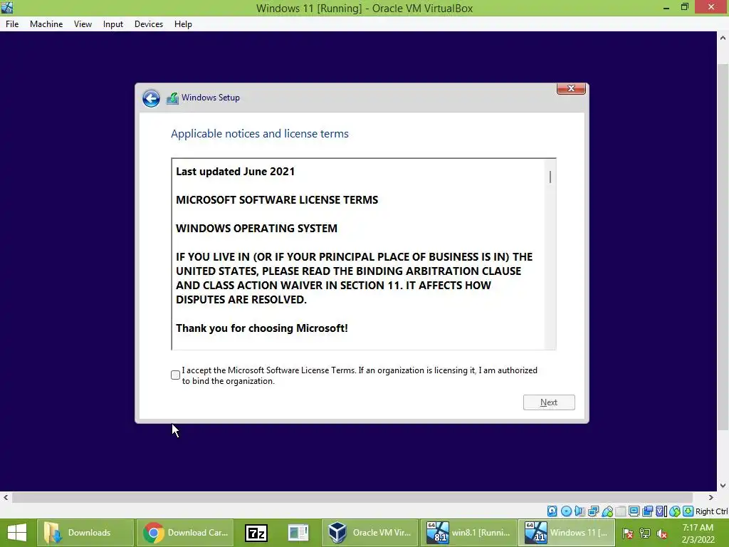Click the display status icon
The image size is (729, 547).
[x=634, y=511]
